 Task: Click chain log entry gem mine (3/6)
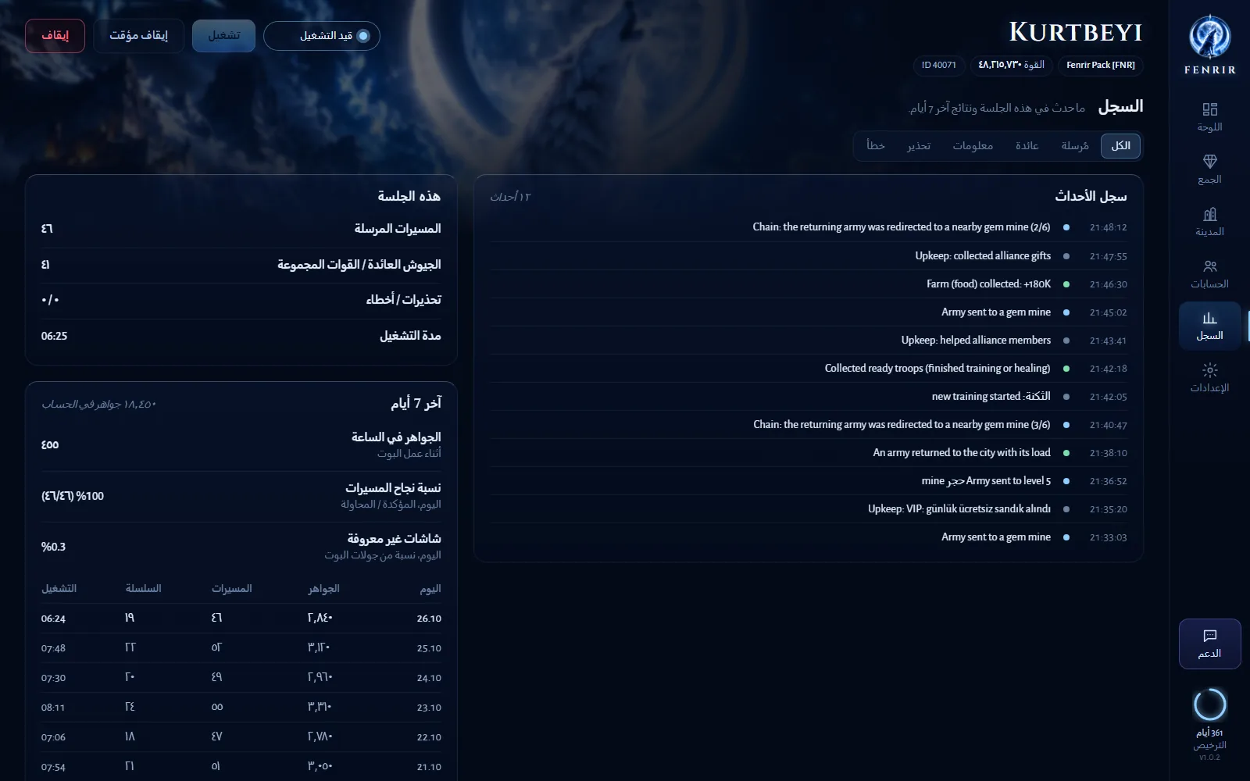(809, 425)
